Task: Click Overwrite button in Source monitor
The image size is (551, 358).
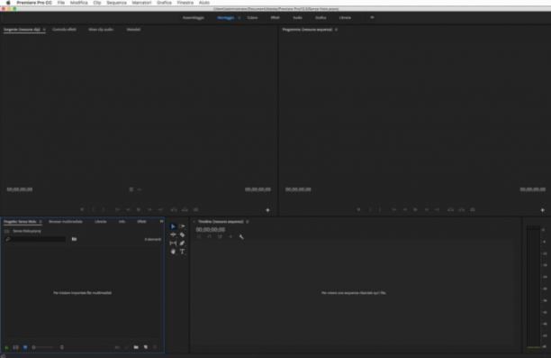Action: coord(185,209)
